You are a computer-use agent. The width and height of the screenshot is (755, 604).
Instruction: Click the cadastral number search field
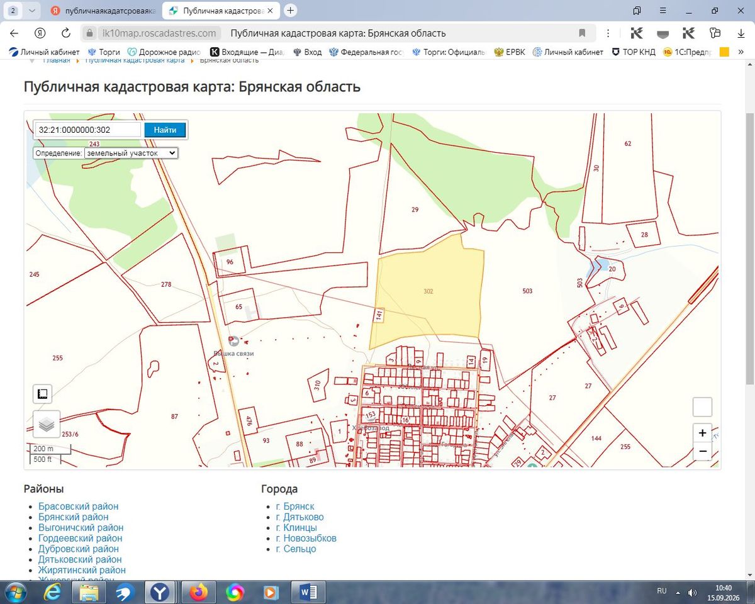(x=87, y=130)
